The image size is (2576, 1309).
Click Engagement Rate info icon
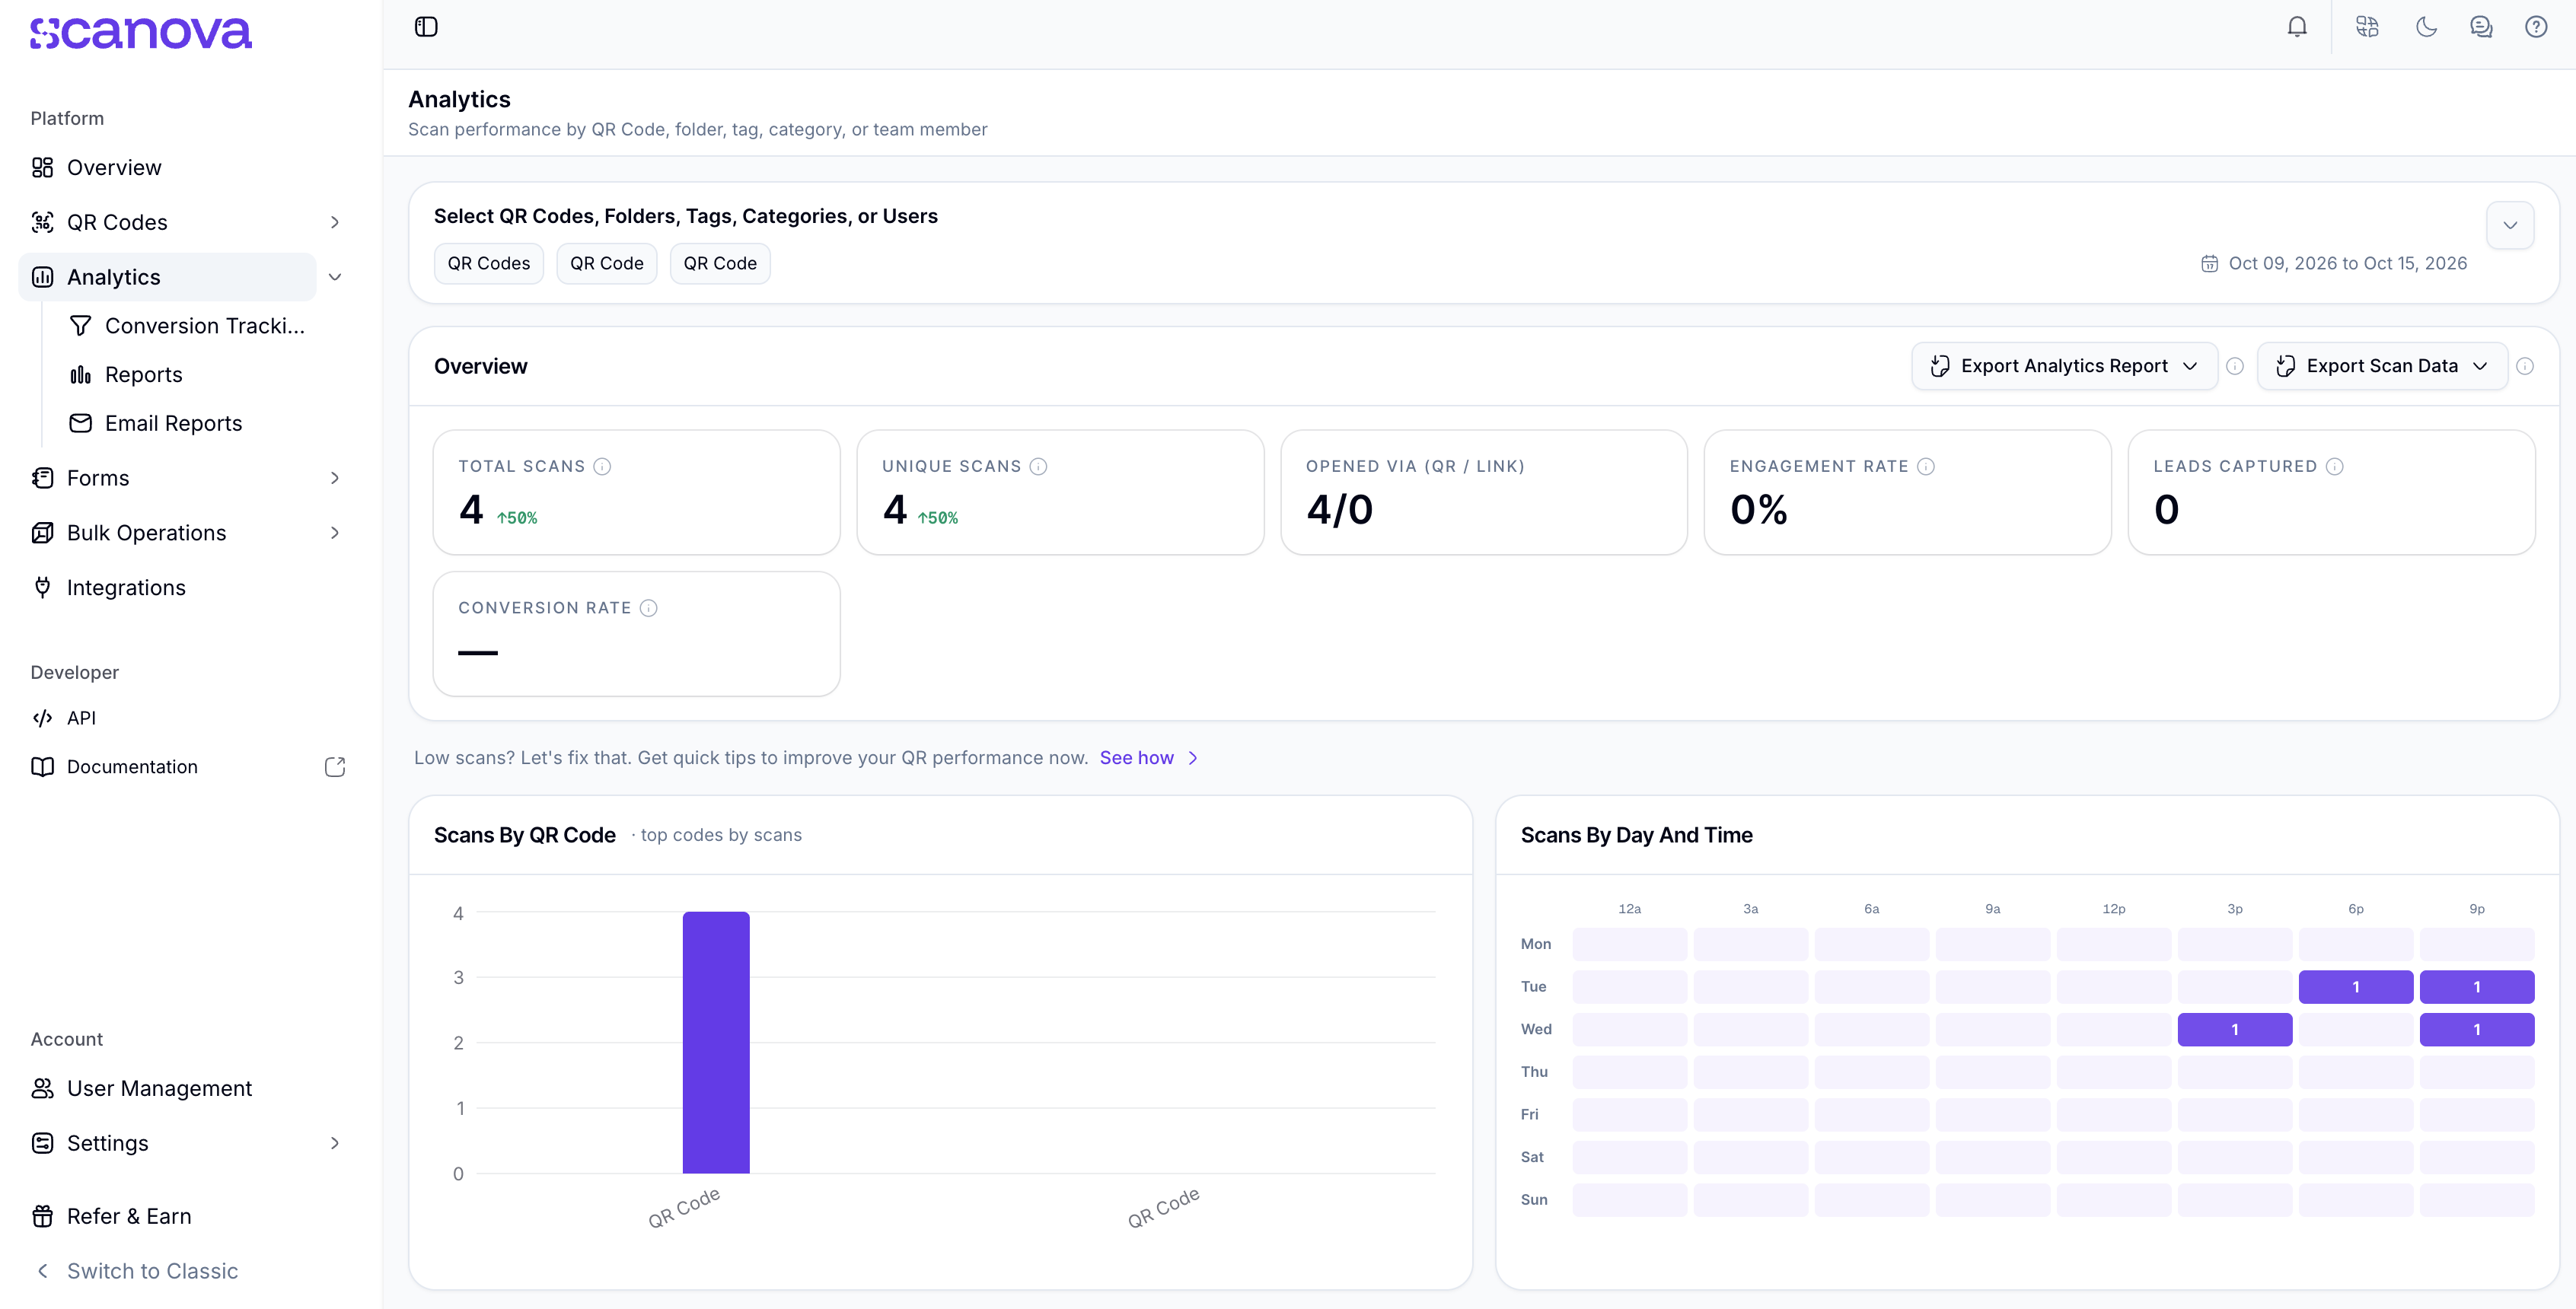tap(1926, 466)
